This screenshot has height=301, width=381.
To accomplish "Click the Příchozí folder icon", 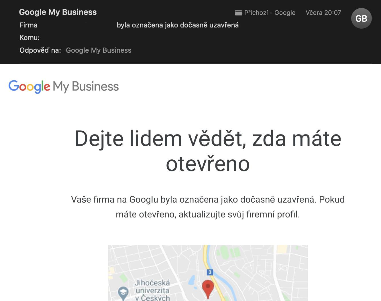I will click(238, 13).
